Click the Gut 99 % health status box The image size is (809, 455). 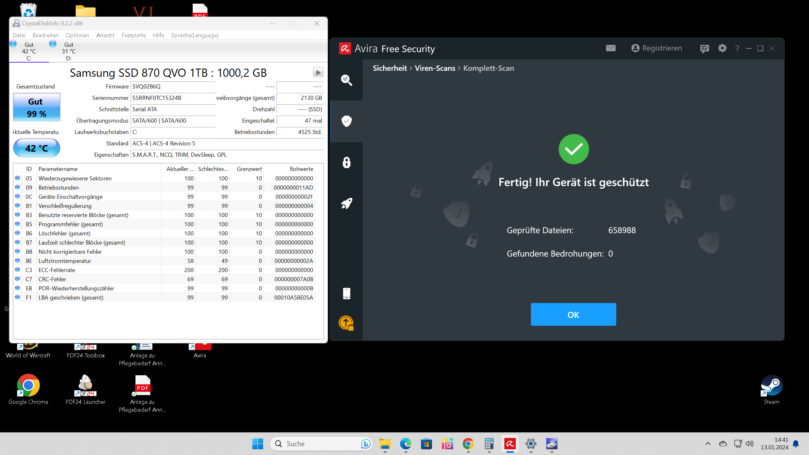36,107
